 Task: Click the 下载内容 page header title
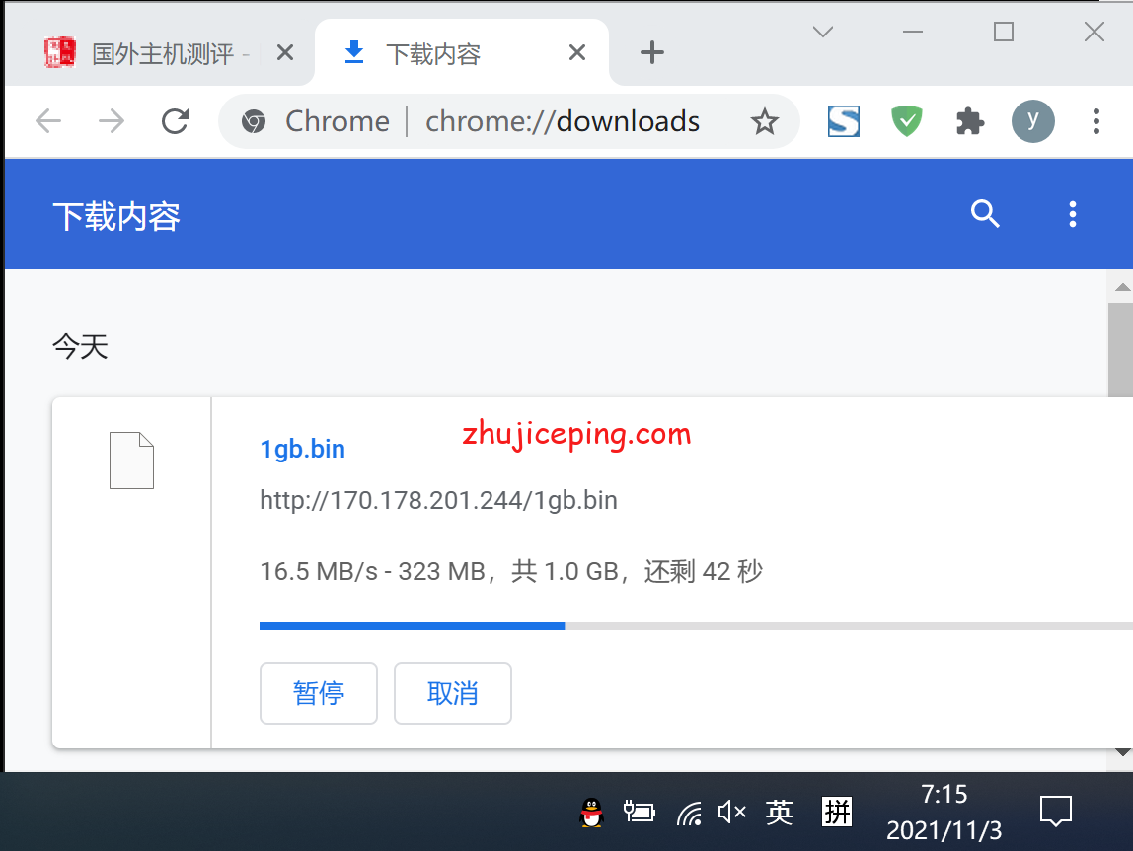coord(116,217)
